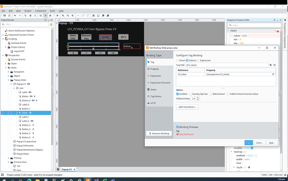Select the arrow selection tool in the toolbar
The image size is (288, 181).
click(x=78, y=16)
